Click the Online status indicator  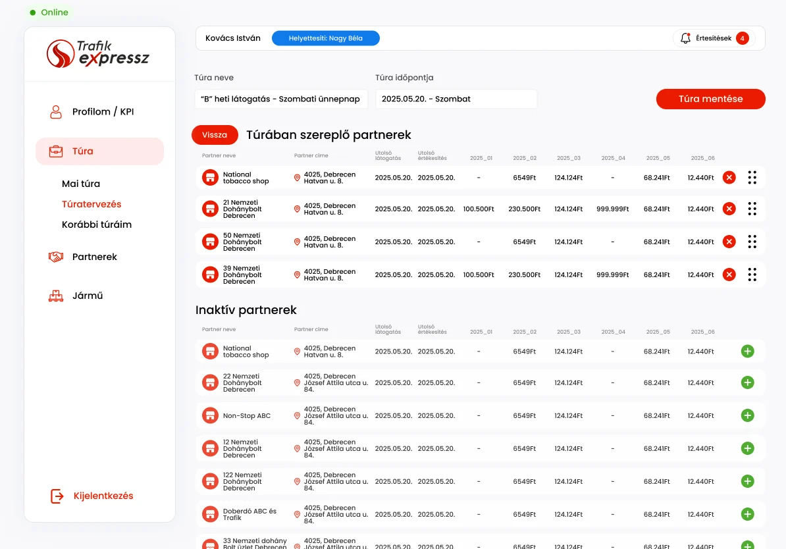(49, 13)
